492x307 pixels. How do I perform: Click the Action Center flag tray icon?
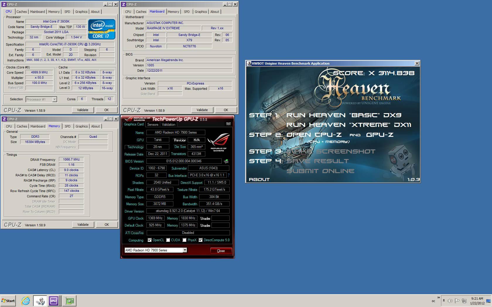[457, 301]
